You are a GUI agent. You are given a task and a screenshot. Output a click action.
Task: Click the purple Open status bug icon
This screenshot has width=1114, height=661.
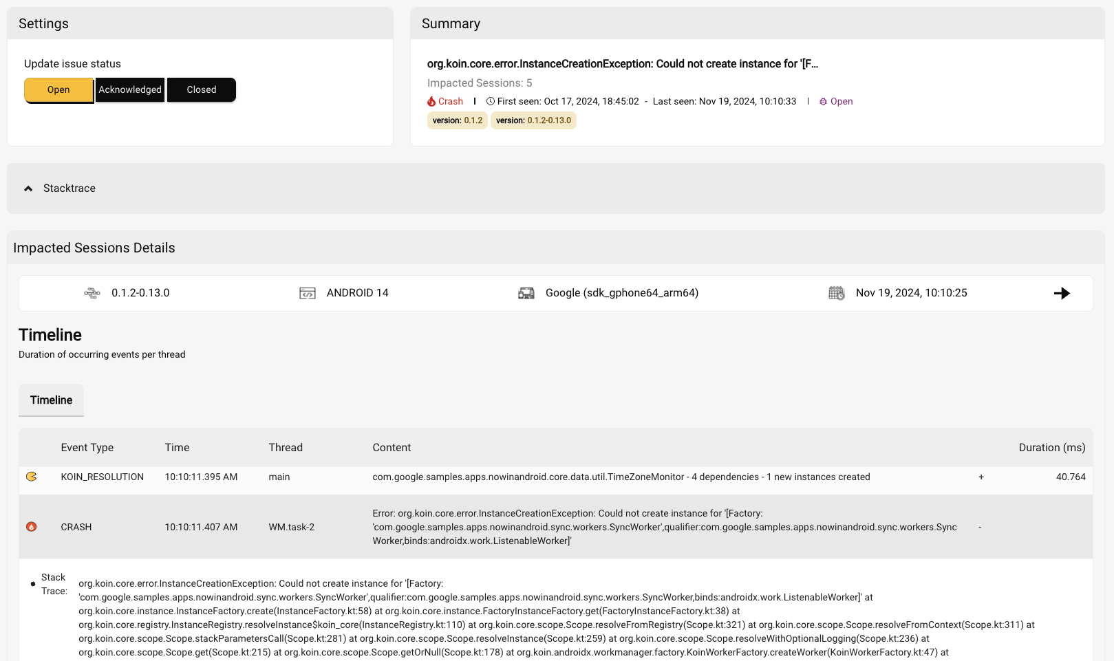pyautogui.click(x=823, y=101)
